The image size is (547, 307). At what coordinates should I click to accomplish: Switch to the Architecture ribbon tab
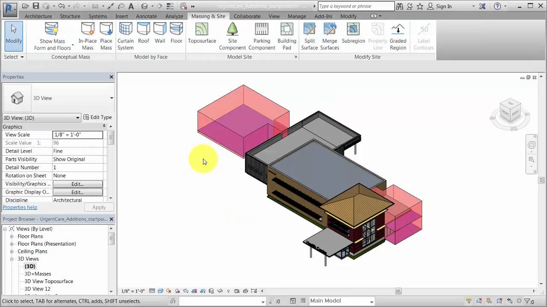[38, 16]
